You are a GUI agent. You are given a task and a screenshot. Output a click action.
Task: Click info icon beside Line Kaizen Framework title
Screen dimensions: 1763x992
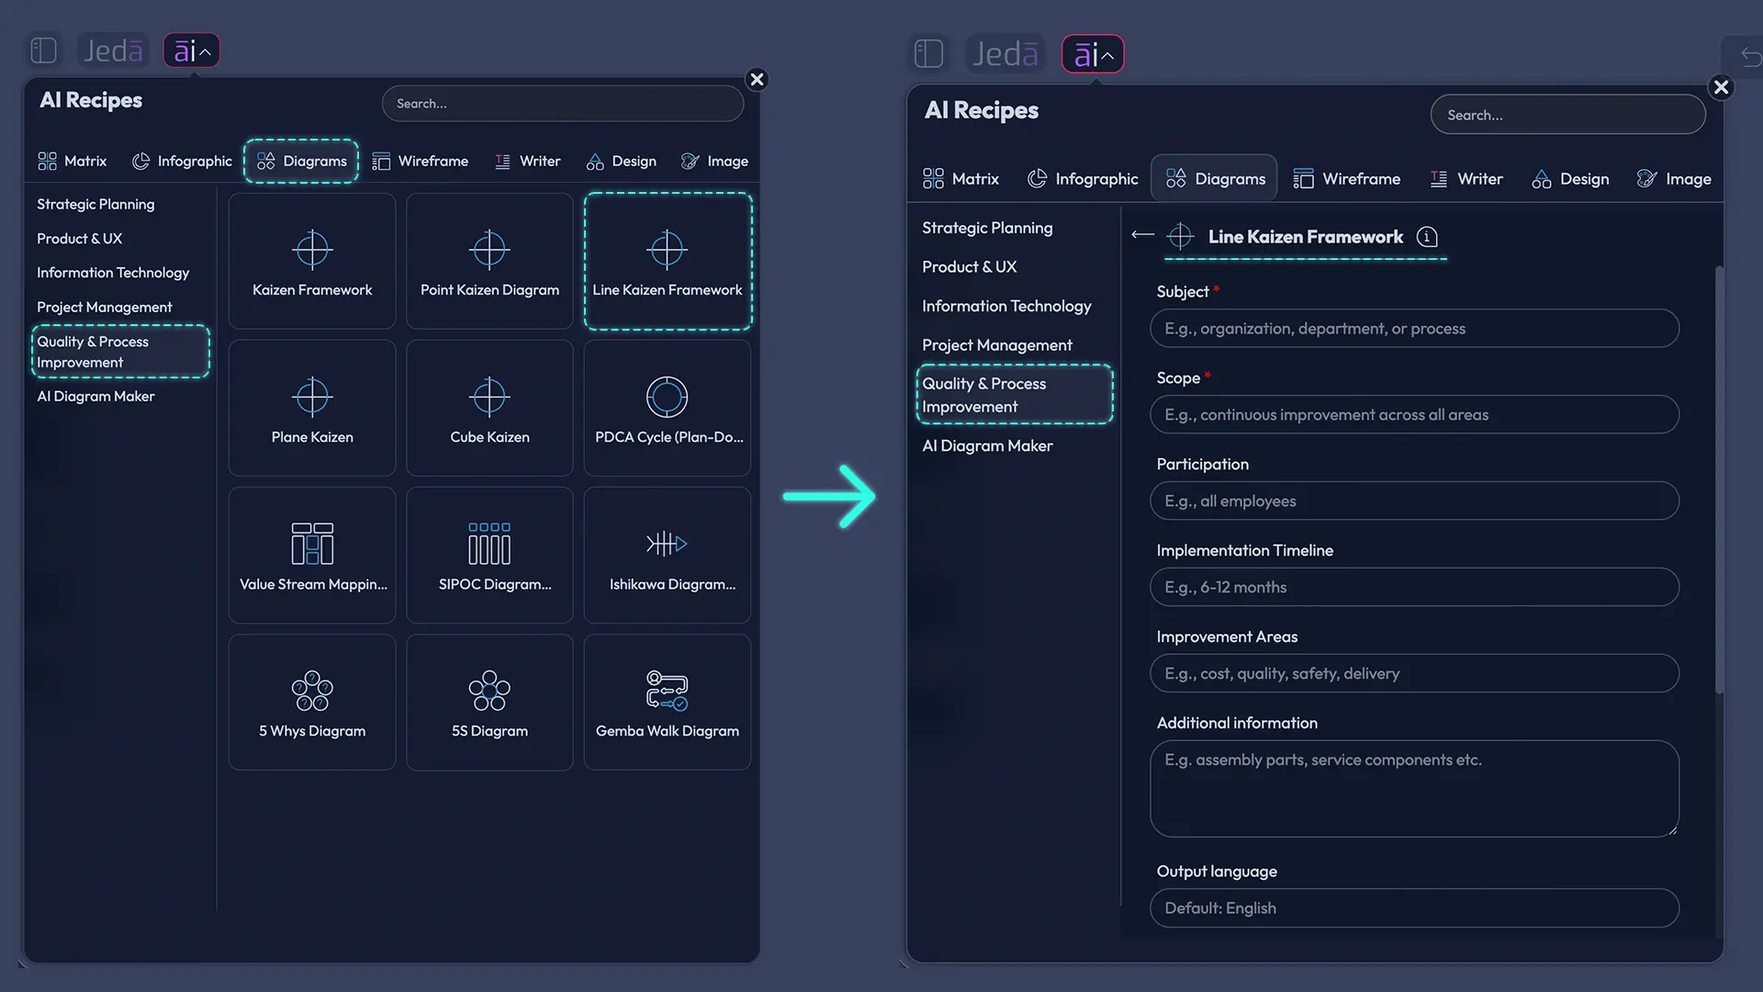click(x=1427, y=237)
